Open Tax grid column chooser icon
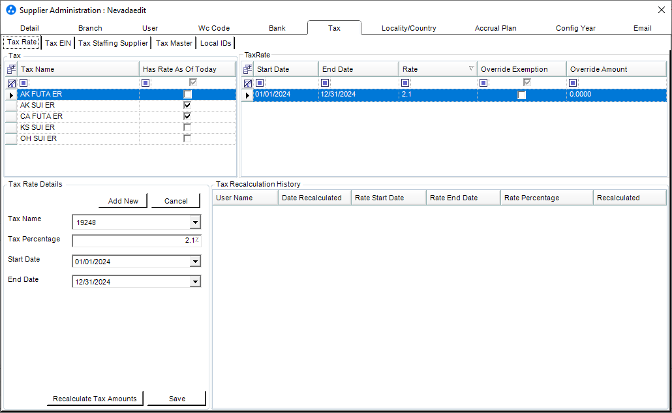This screenshot has width=672, height=413. coord(12,69)
